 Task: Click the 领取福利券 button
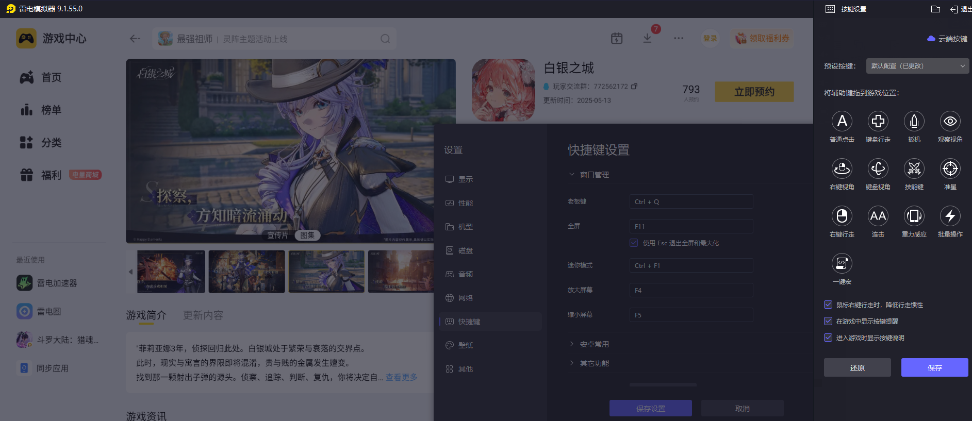762,39
